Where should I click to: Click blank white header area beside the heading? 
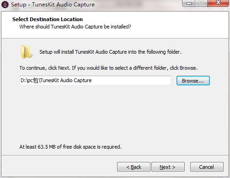(175, 23)
